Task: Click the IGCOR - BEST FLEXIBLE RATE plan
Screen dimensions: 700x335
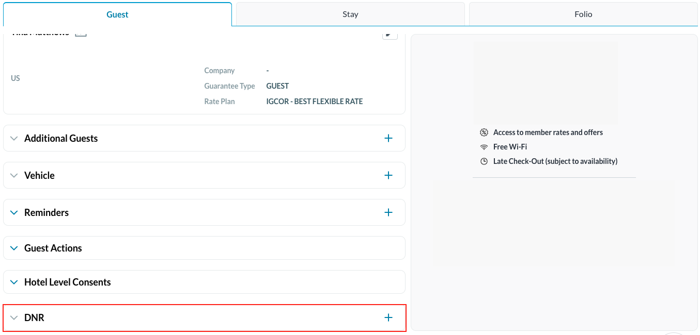Action: [x=314, y=102]
